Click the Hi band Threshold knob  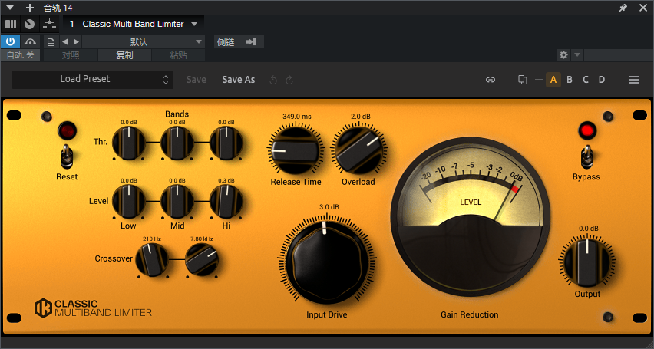pos(226,143)
